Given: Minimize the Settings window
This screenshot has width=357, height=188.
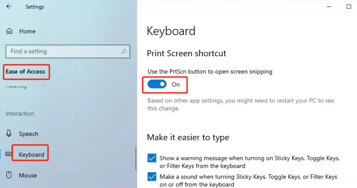Looking at the screenshot, I should coord(328,6).
